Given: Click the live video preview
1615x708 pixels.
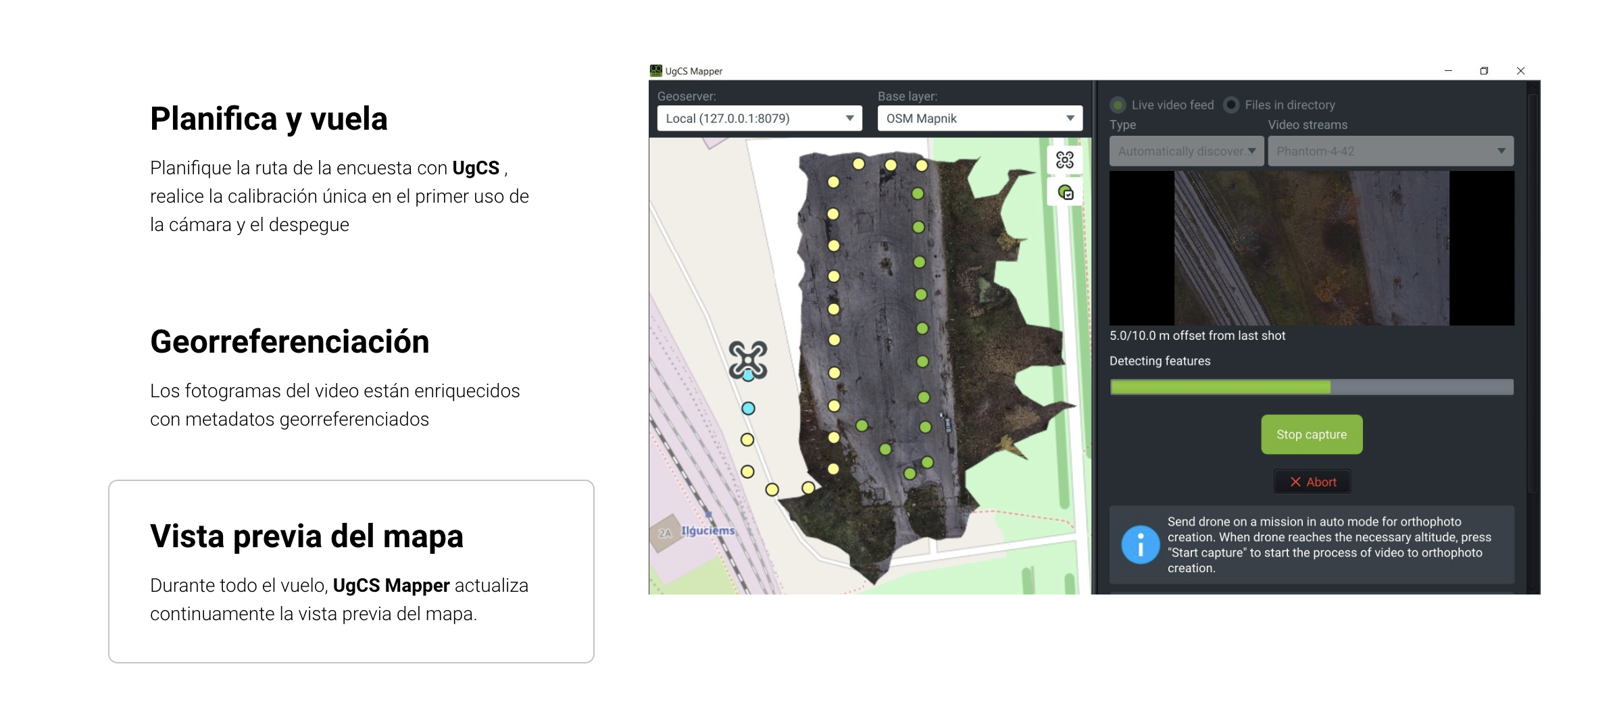Looking at the screenshot, I should click(1312, 248).
